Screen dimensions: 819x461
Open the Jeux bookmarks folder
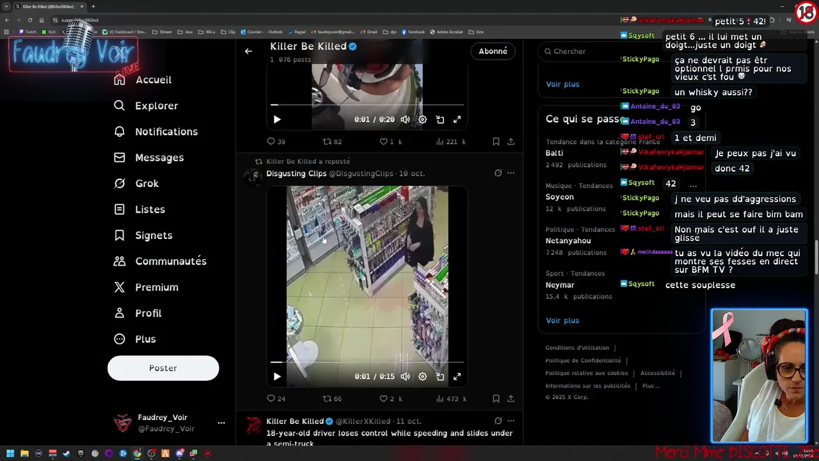[x=185, y=31]
